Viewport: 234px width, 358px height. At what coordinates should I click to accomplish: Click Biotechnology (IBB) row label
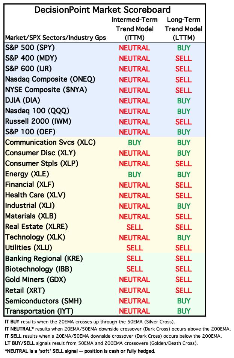(39, 269)
